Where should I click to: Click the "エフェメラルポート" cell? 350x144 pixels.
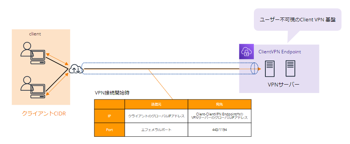(156, 130)
